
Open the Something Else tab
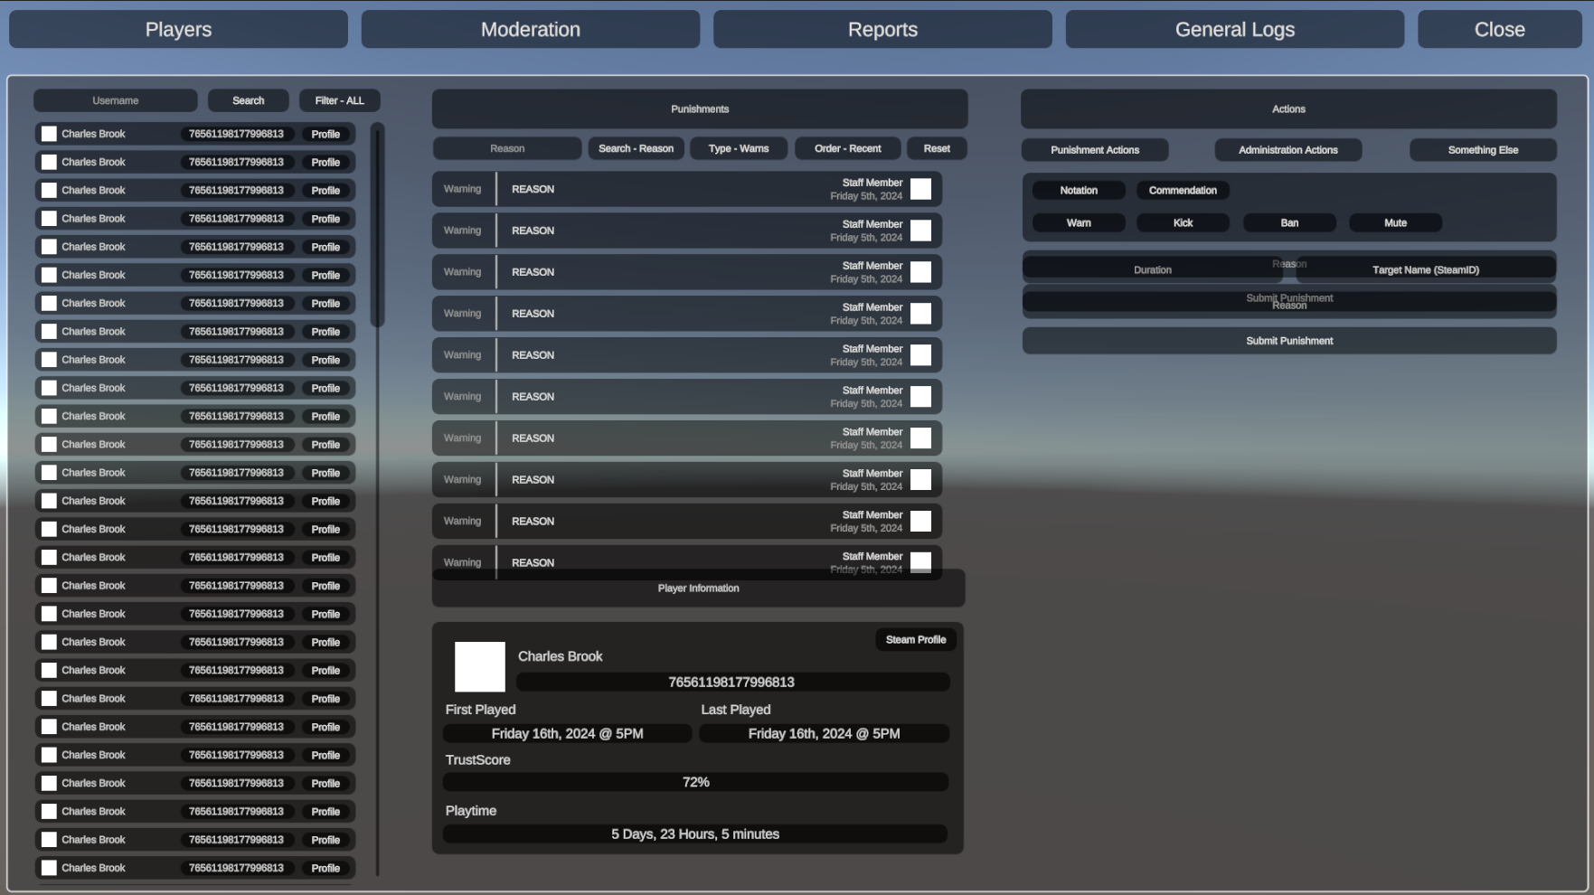tap(1483, 150)
